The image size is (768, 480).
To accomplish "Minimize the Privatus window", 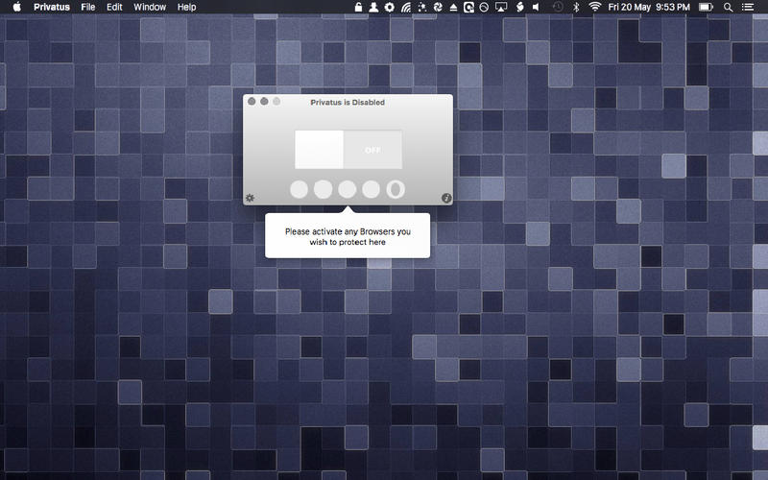I will coord(264,101).
